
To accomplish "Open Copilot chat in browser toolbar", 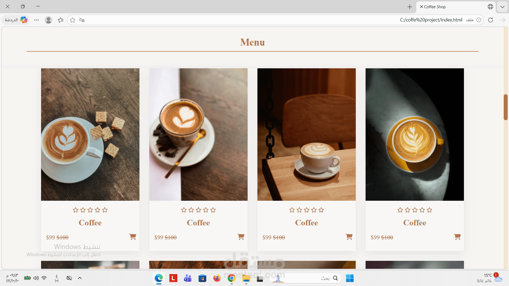I will [16, 20].
